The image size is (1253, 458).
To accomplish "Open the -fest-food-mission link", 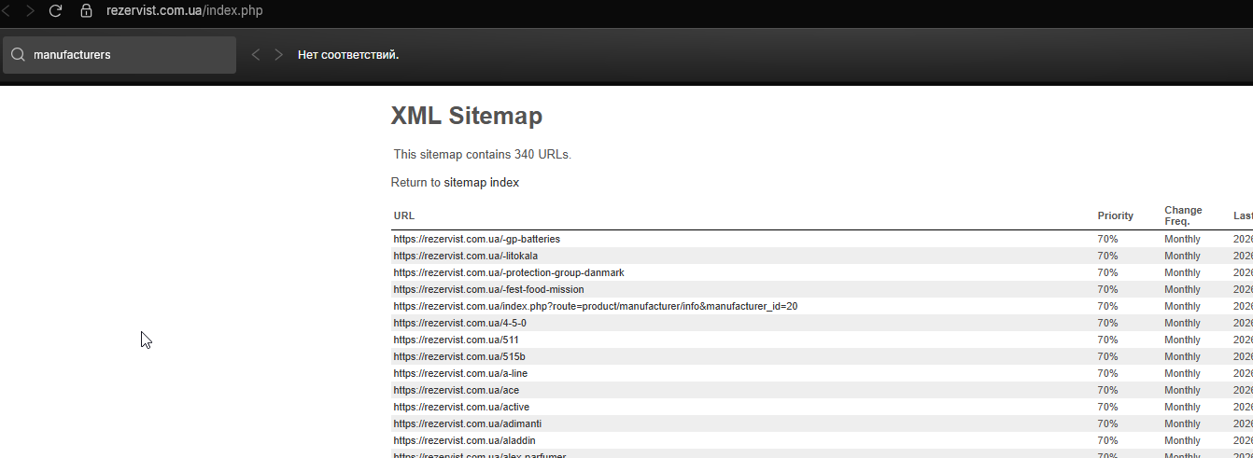I will [x=488, y=290].
